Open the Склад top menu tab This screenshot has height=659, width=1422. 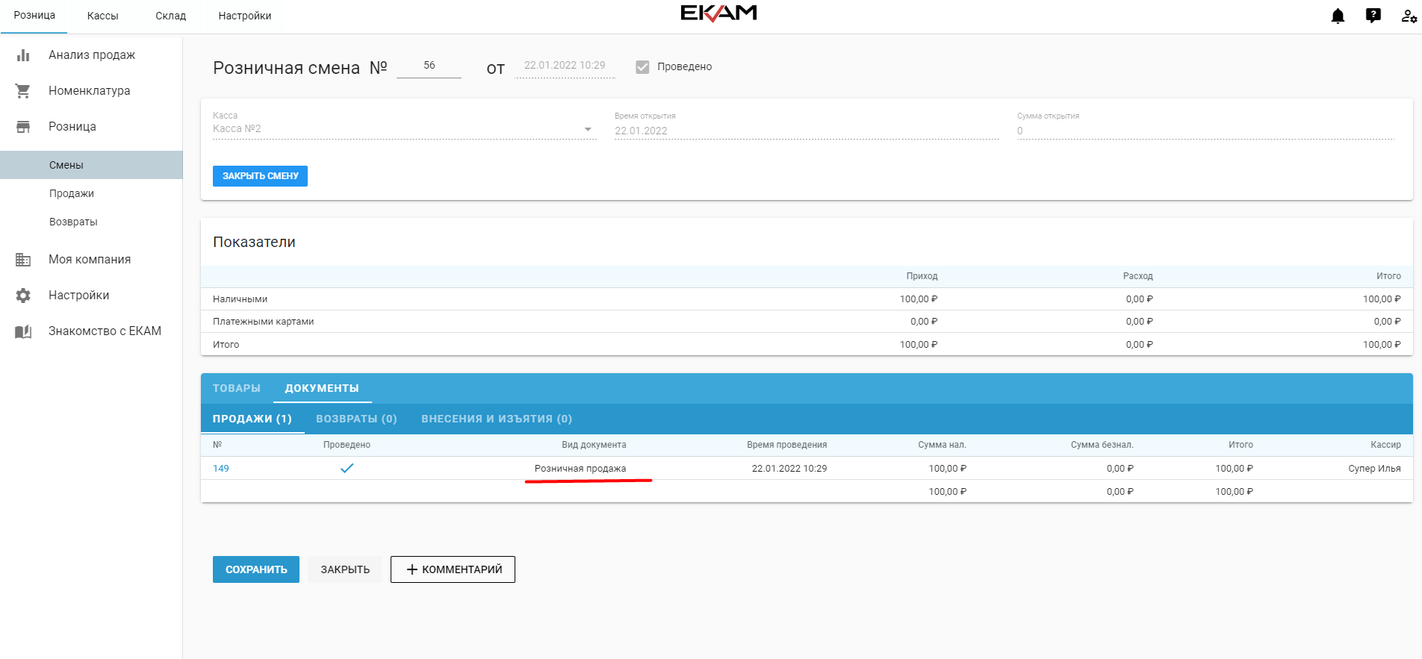click(170, 16)
